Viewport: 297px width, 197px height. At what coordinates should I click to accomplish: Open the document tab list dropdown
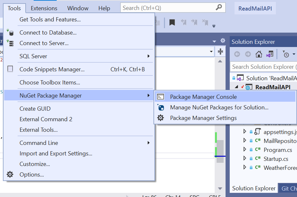point(214,41)
